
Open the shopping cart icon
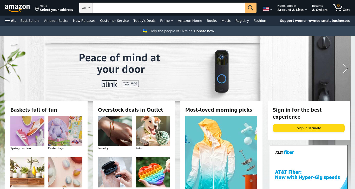pos(341,8)
